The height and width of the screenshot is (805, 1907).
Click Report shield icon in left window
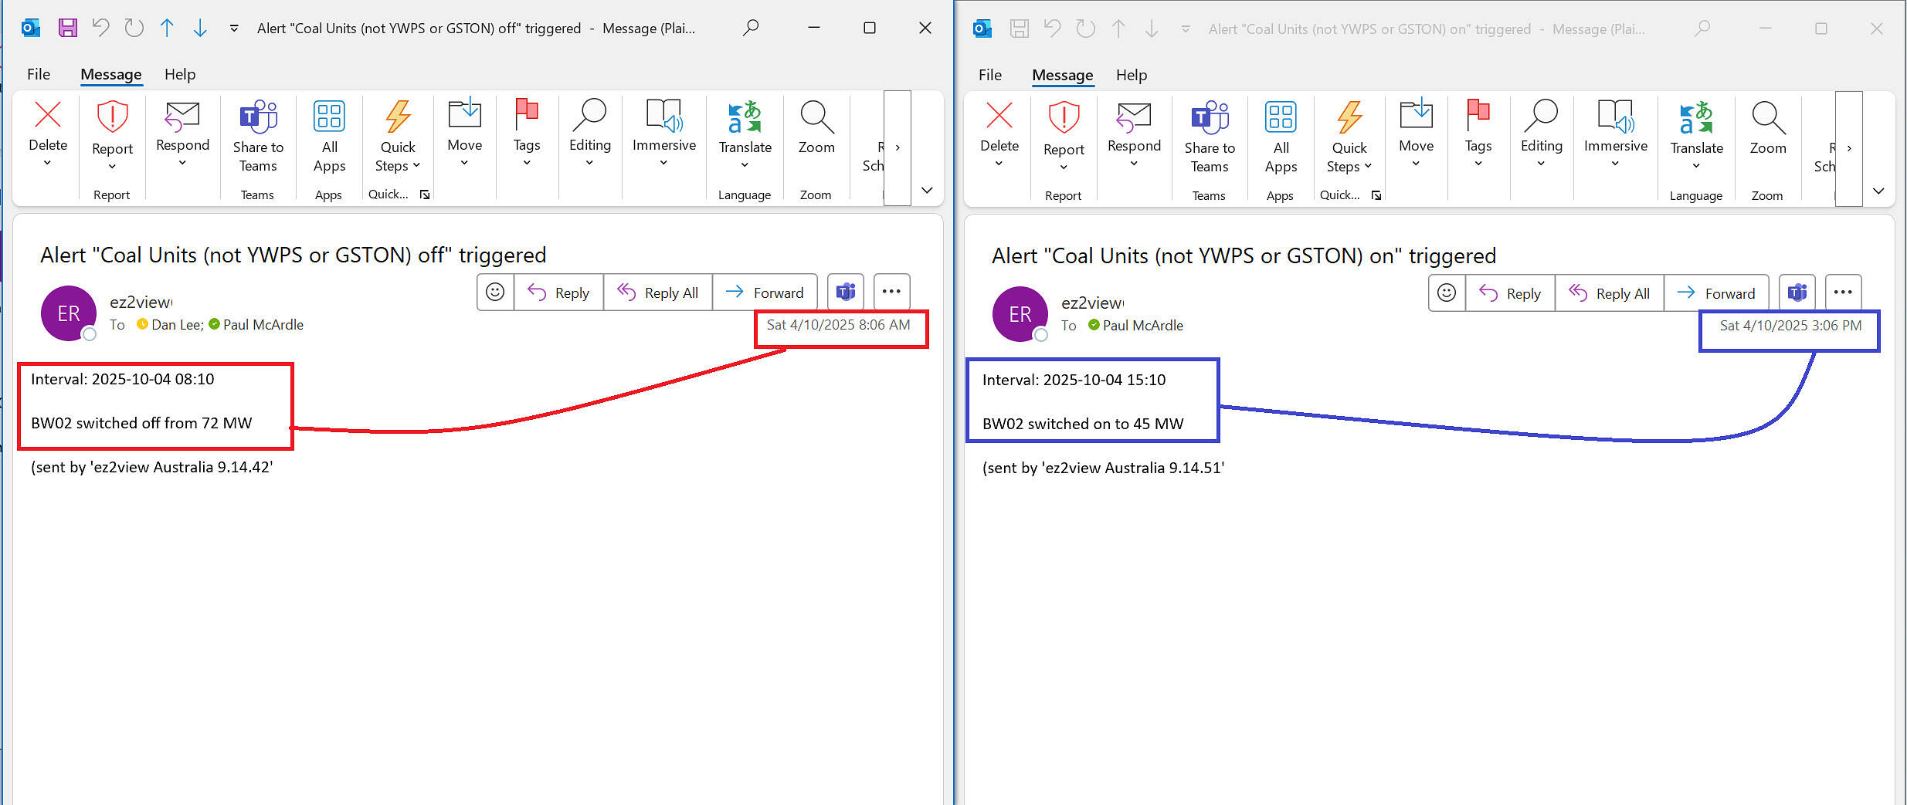[112, 117]
